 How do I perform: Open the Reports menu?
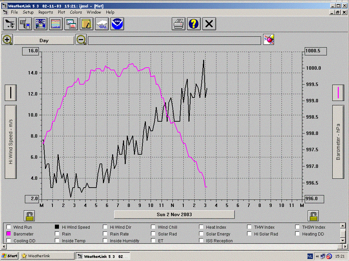(x=46, y=12)
